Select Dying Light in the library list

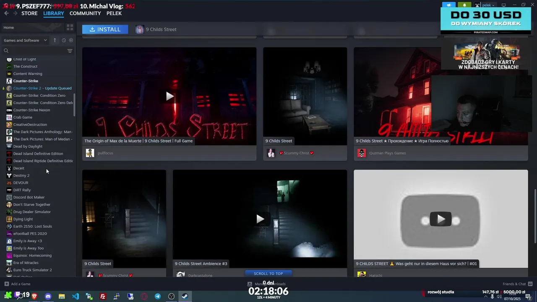23,219
